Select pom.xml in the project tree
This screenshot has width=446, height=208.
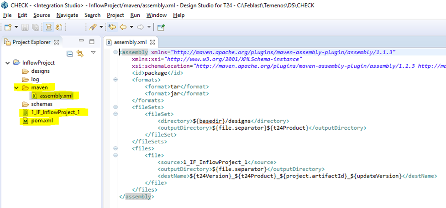(x=42, y=121)
